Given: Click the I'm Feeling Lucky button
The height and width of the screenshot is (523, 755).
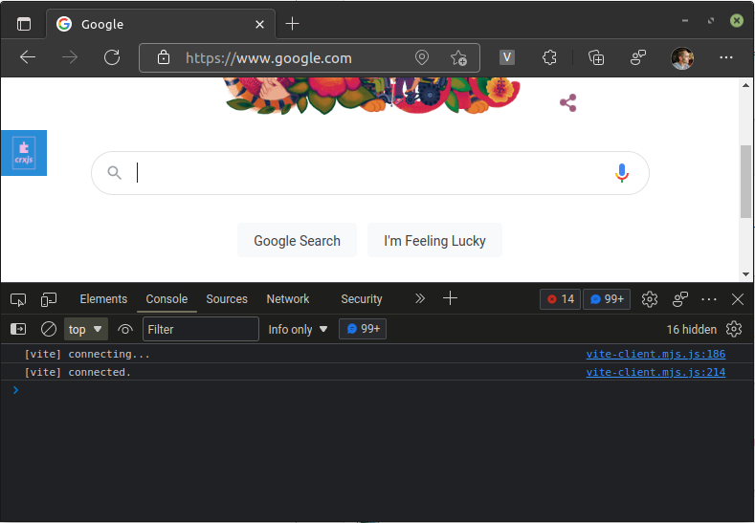Looking at the screenshot, I should pyautogui.click(x=434, y=240).
